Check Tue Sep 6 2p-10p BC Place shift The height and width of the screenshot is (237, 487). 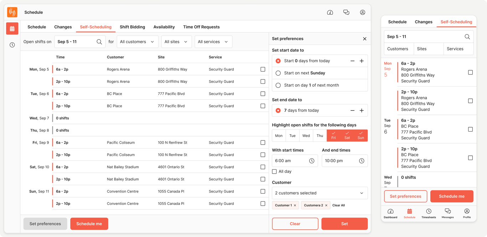(263, 106)
